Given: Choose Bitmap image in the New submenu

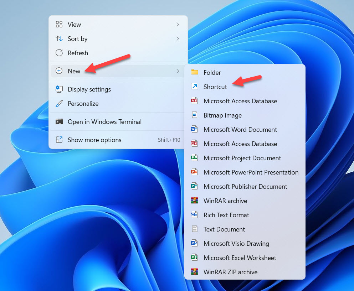Looking at the screenshot, I should point(222,115).
